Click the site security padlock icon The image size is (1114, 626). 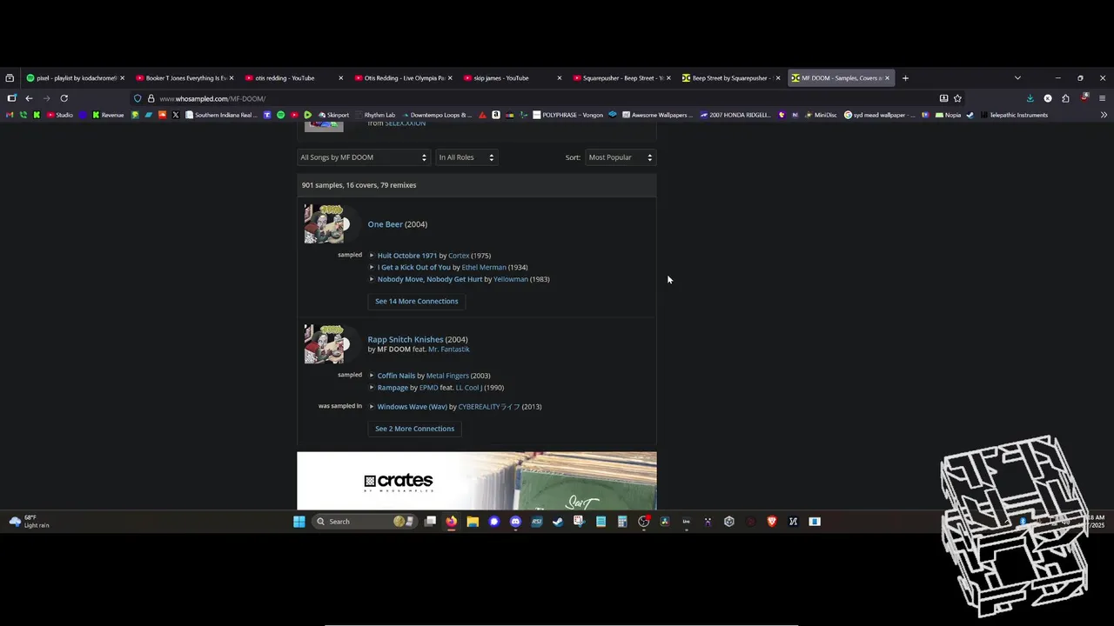click(151, 98)
